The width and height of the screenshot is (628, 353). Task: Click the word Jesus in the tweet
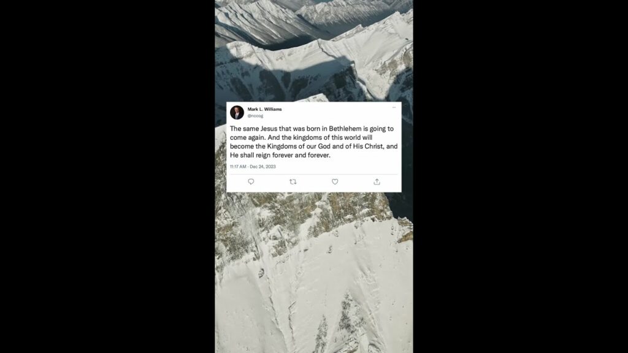tap(269, 129)
